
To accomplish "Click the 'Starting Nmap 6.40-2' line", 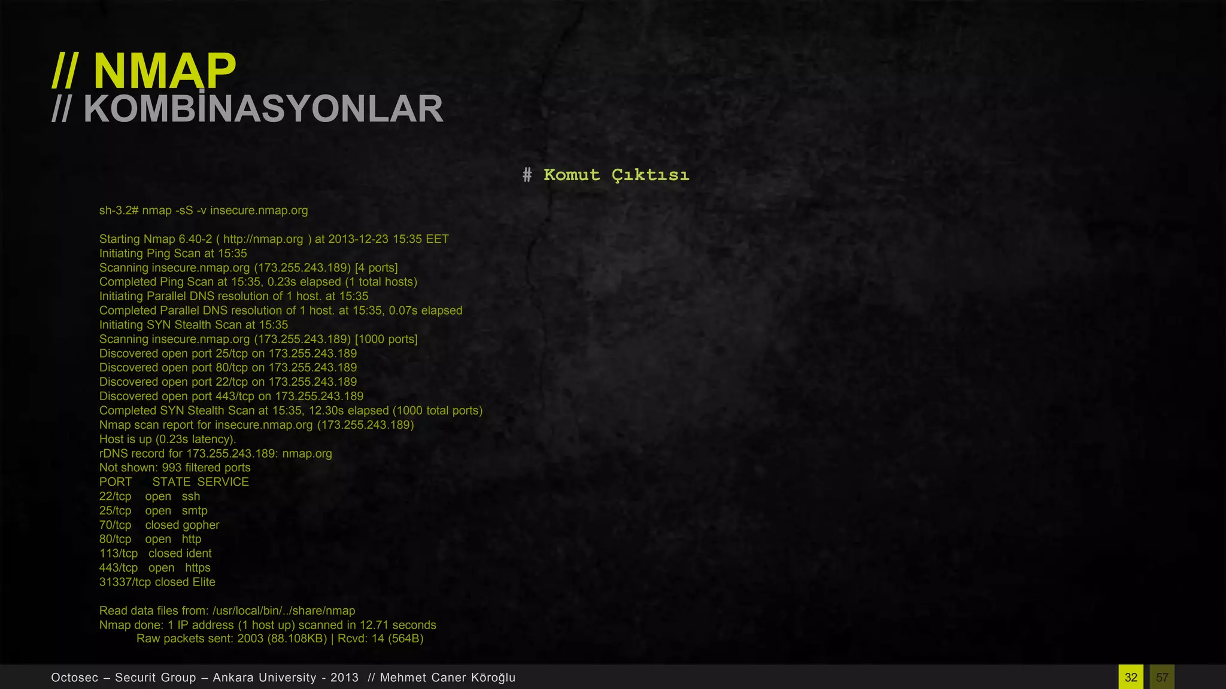I will 274,239.
